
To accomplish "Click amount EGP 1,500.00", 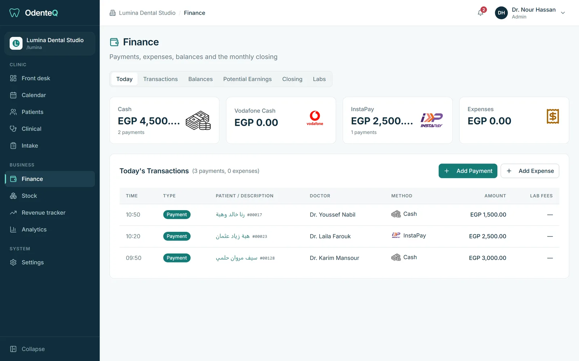I will click(488, 215).
